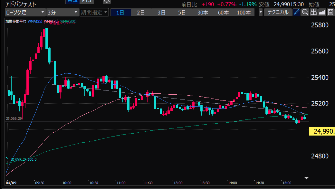The height and width of the screenshot is (189, 335).
Task: Click the 出 volume display icon
Action: point(313,13)
